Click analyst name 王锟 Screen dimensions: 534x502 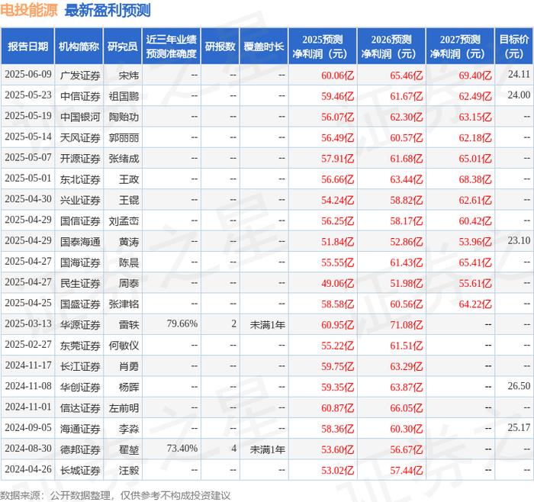pyautogui.click(x=129, y=200)
